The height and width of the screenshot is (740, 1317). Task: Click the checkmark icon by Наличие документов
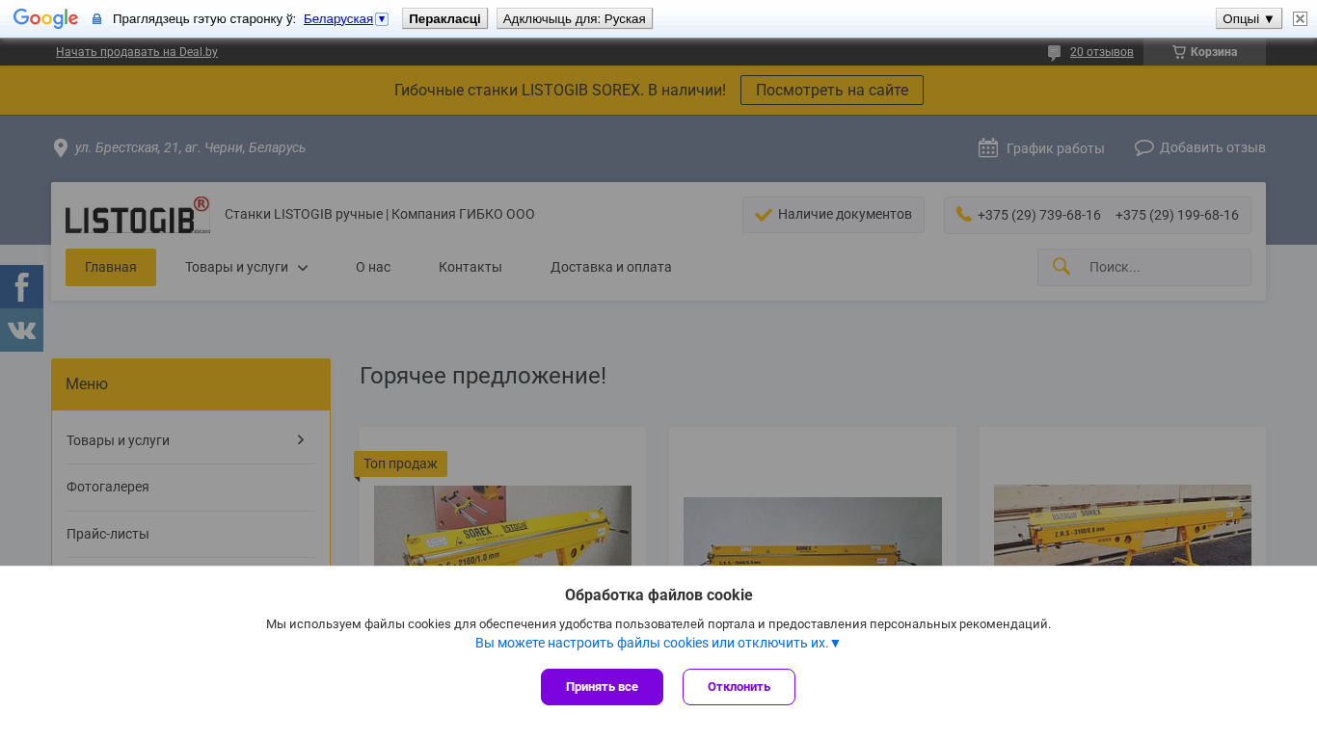tap(764, 215)
